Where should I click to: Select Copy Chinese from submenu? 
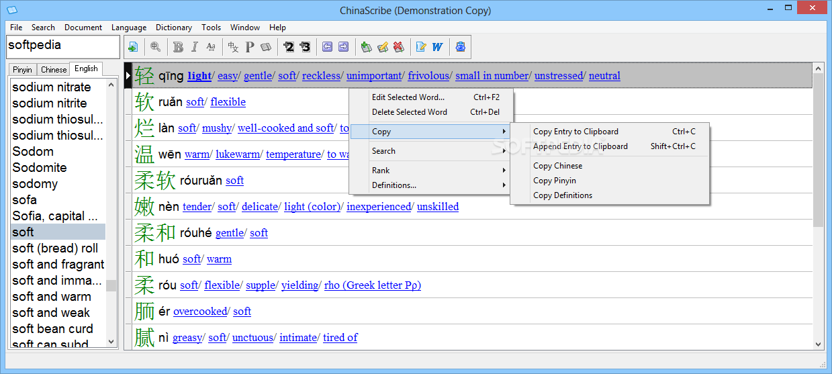610,166
